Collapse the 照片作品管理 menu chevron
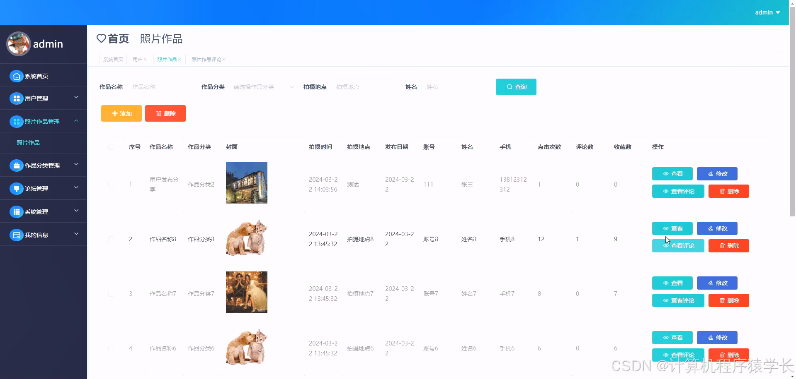Screen dimensions: 796x379 coord(76,121)
